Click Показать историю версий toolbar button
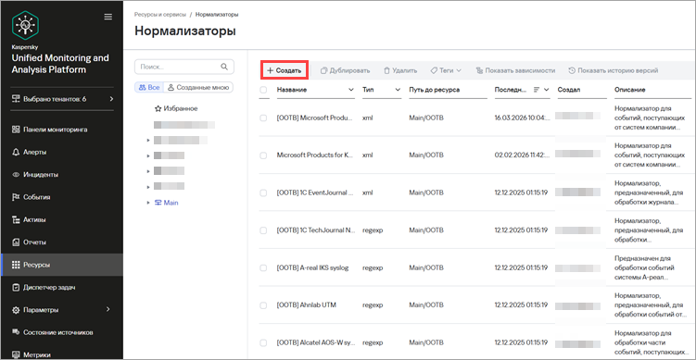 coord(613,70)
